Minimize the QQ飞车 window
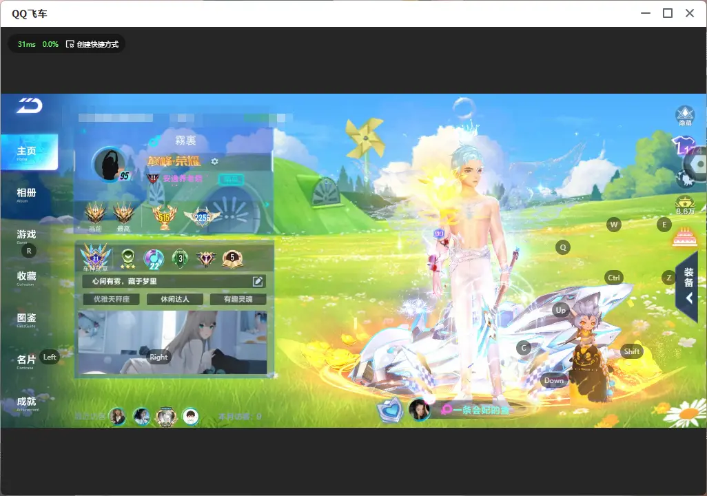Viewport: 707px width, 496px height. pos(646,13)
